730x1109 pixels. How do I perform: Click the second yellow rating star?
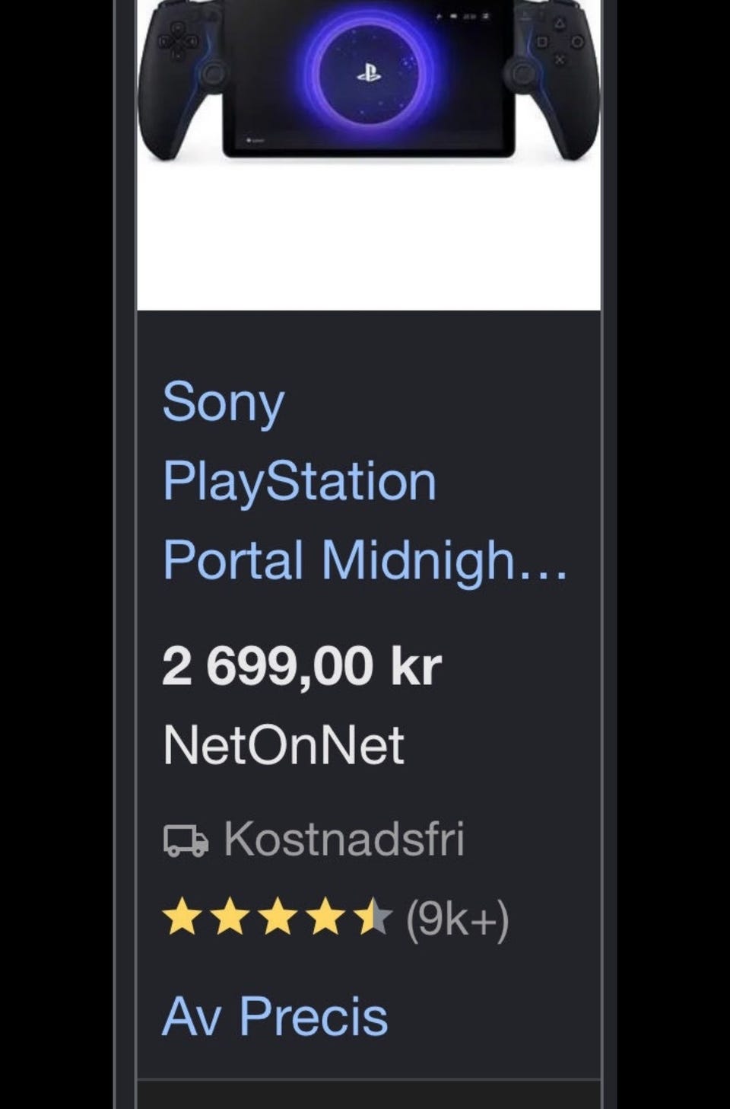pos(230,916)
